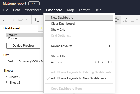Open the Data menu
Image resolution: width=140 pixels, height=94 pixels.
point(17,10)
